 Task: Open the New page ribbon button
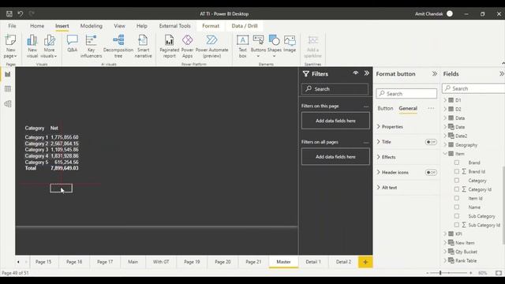[x=10, y=47]
